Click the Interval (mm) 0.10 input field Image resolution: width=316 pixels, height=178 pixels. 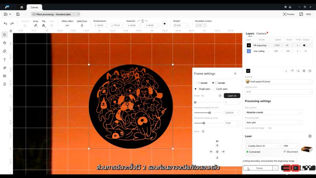(278, 92)
